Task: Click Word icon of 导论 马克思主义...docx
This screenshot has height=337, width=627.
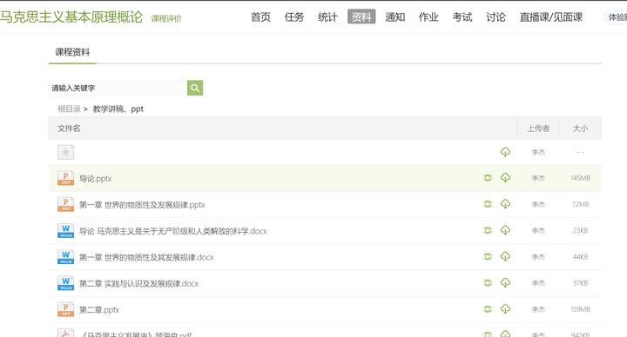Action: [65, 231]
